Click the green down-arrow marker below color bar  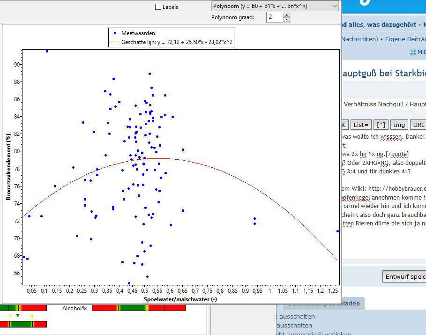tap(18, 316)
